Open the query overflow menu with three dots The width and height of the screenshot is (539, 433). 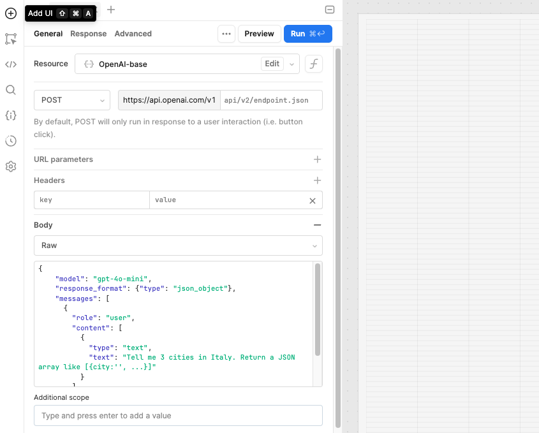(226, 34)
